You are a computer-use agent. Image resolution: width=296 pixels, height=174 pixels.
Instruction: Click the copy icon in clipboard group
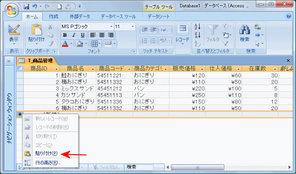point(50,35)
